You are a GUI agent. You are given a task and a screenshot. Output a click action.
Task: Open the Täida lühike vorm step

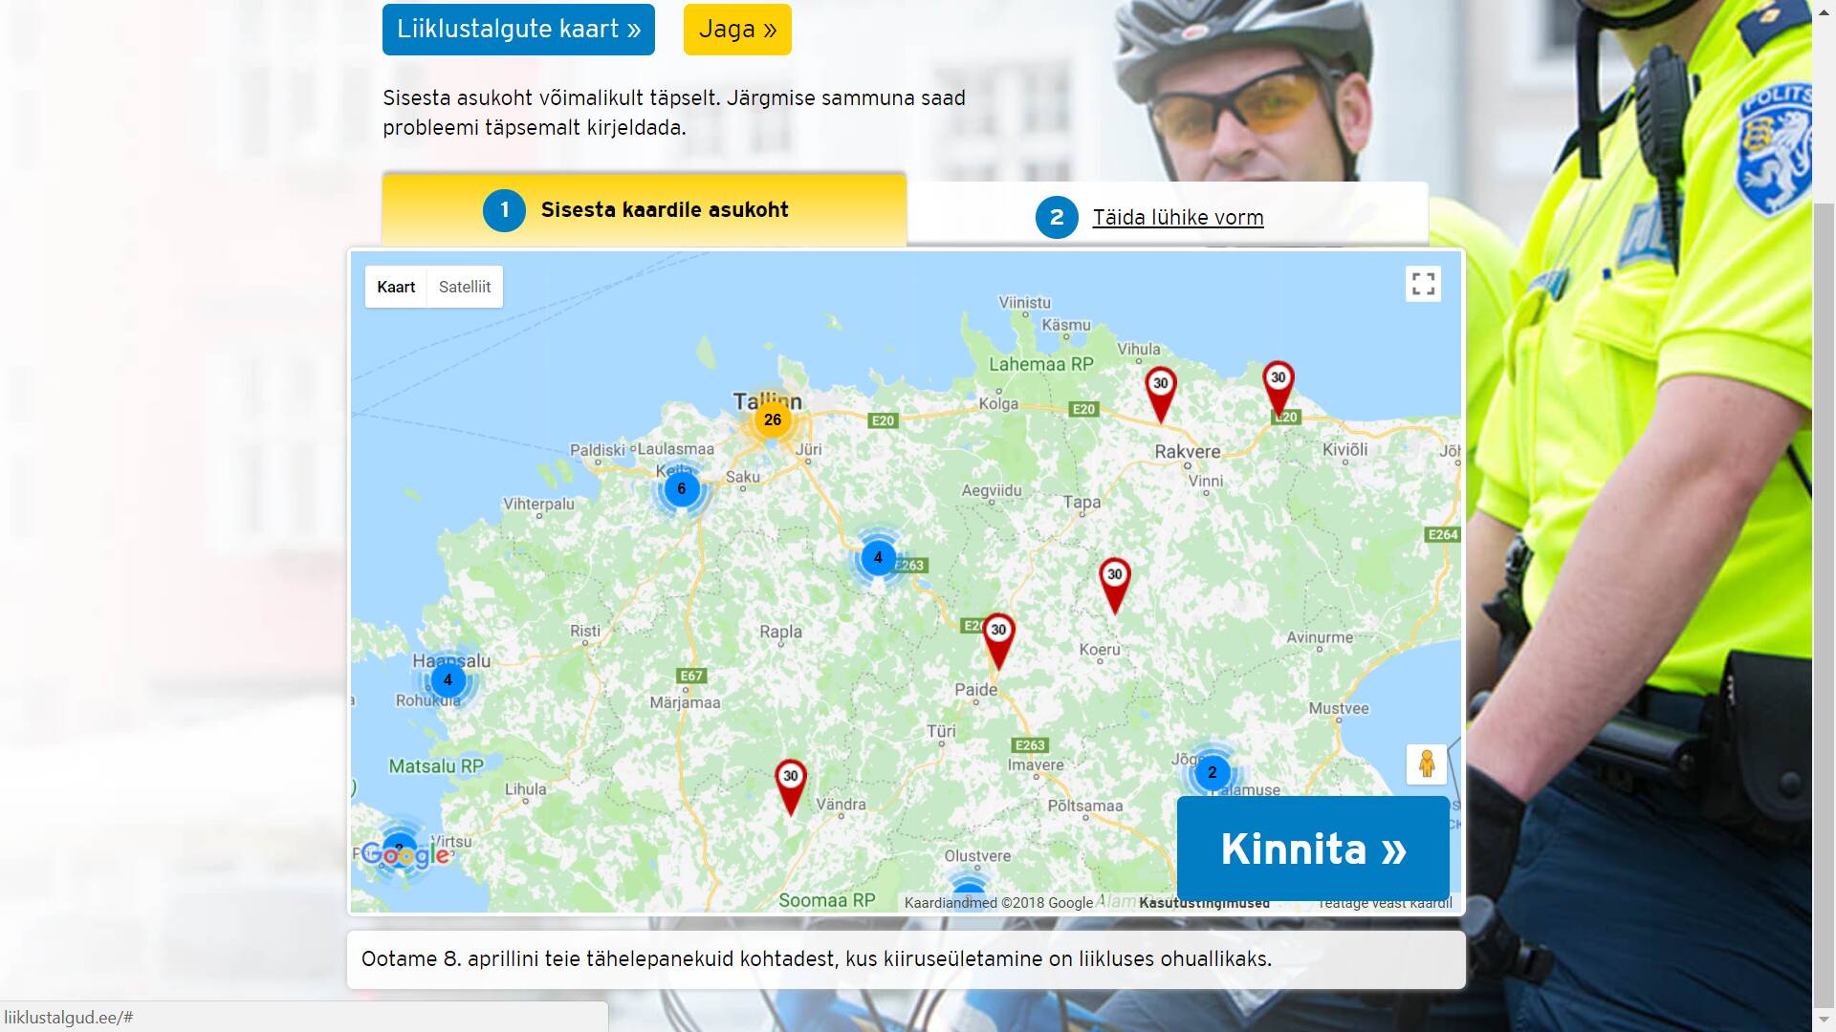point(1177,218)
